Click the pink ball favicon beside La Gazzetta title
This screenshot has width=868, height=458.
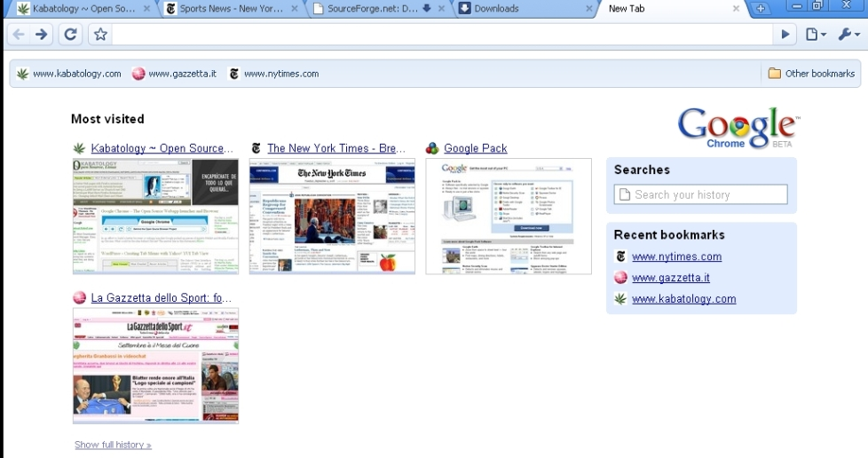coord(79,298)
